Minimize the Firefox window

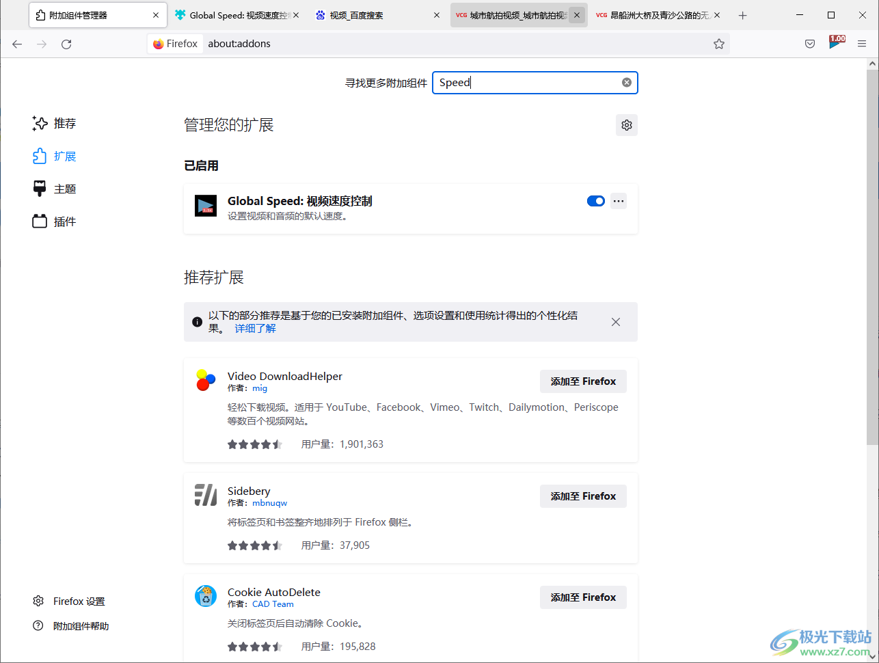tap(800, 15)
